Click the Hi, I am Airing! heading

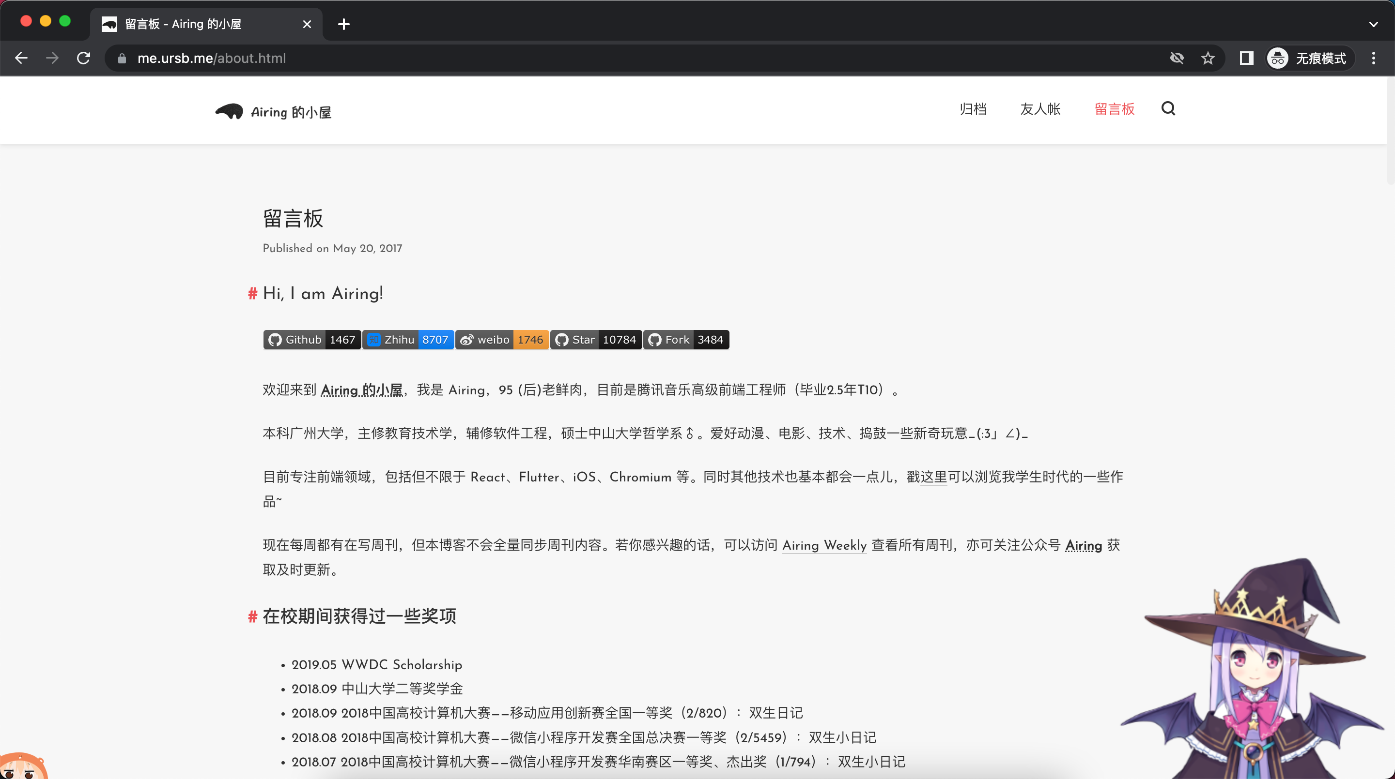tap(323, 294)
